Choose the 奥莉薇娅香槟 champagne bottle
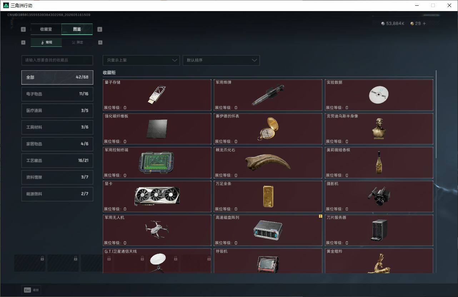The width and height of the screenshot is (458, 297). pyautogui.click(x=379, y=163)
